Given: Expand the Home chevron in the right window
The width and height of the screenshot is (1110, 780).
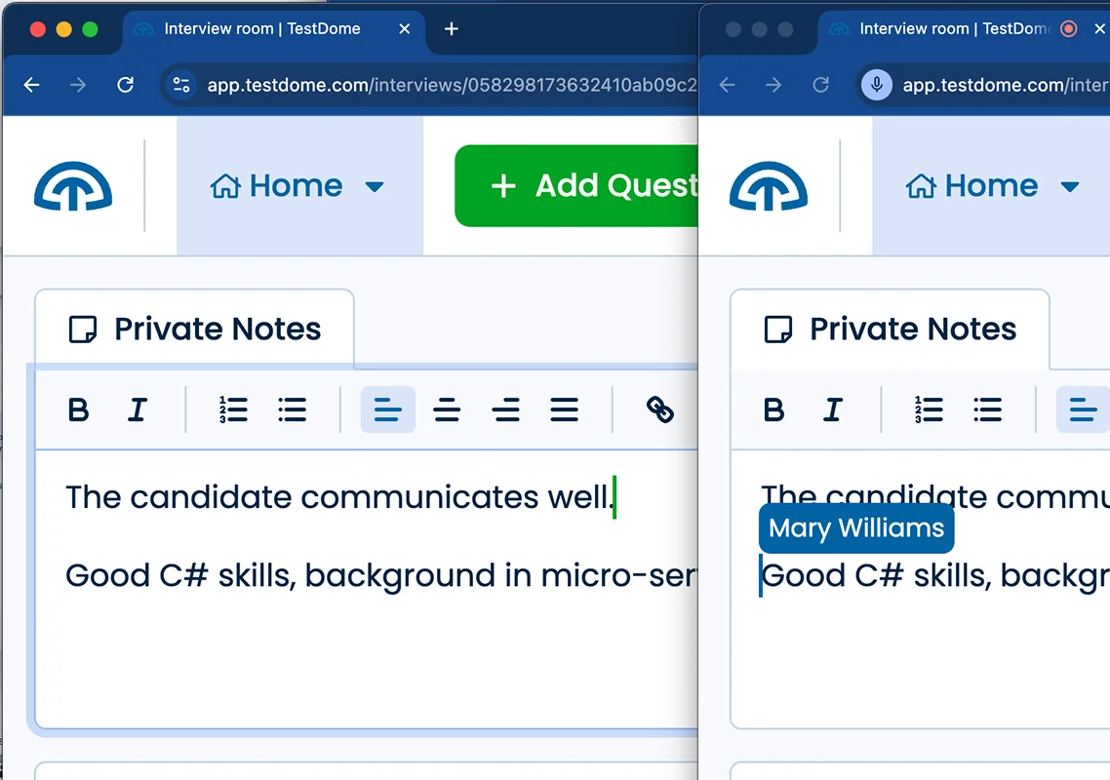Looking at the screenshot, I should coord(1071,186).
